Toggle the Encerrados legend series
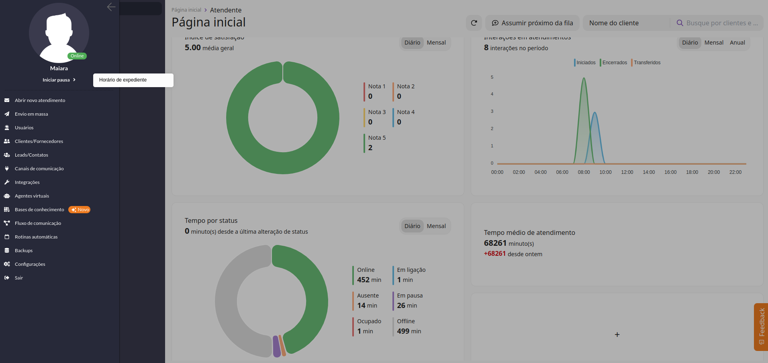768x363 pixels. [613, 63]
